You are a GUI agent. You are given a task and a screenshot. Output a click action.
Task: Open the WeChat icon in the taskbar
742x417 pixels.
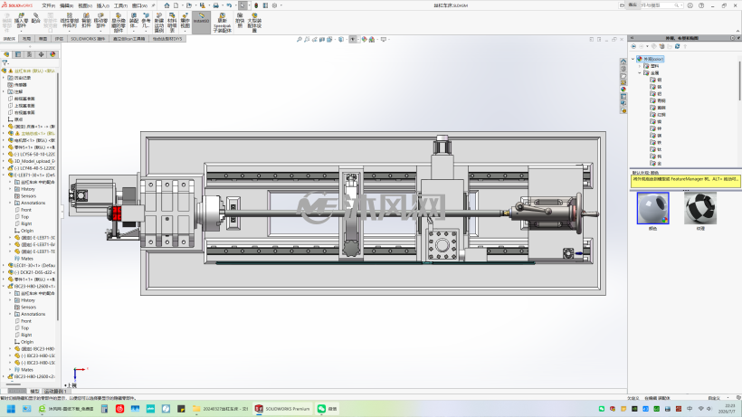point(322,409)
